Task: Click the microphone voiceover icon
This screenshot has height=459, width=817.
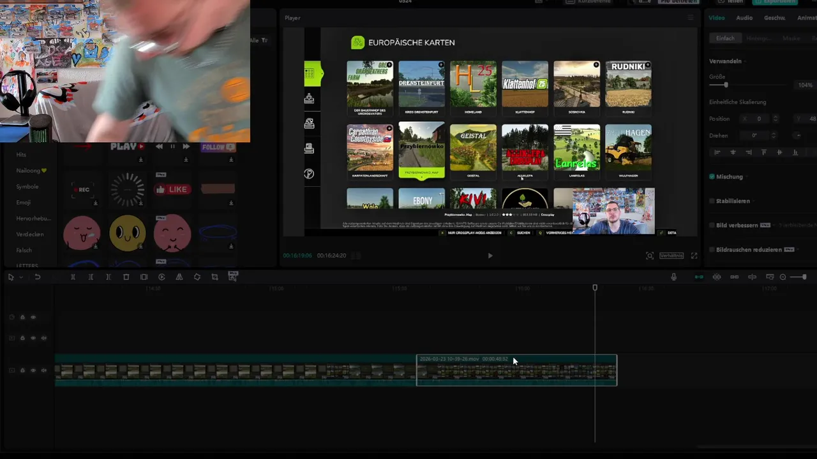Action: click(673, 277)
